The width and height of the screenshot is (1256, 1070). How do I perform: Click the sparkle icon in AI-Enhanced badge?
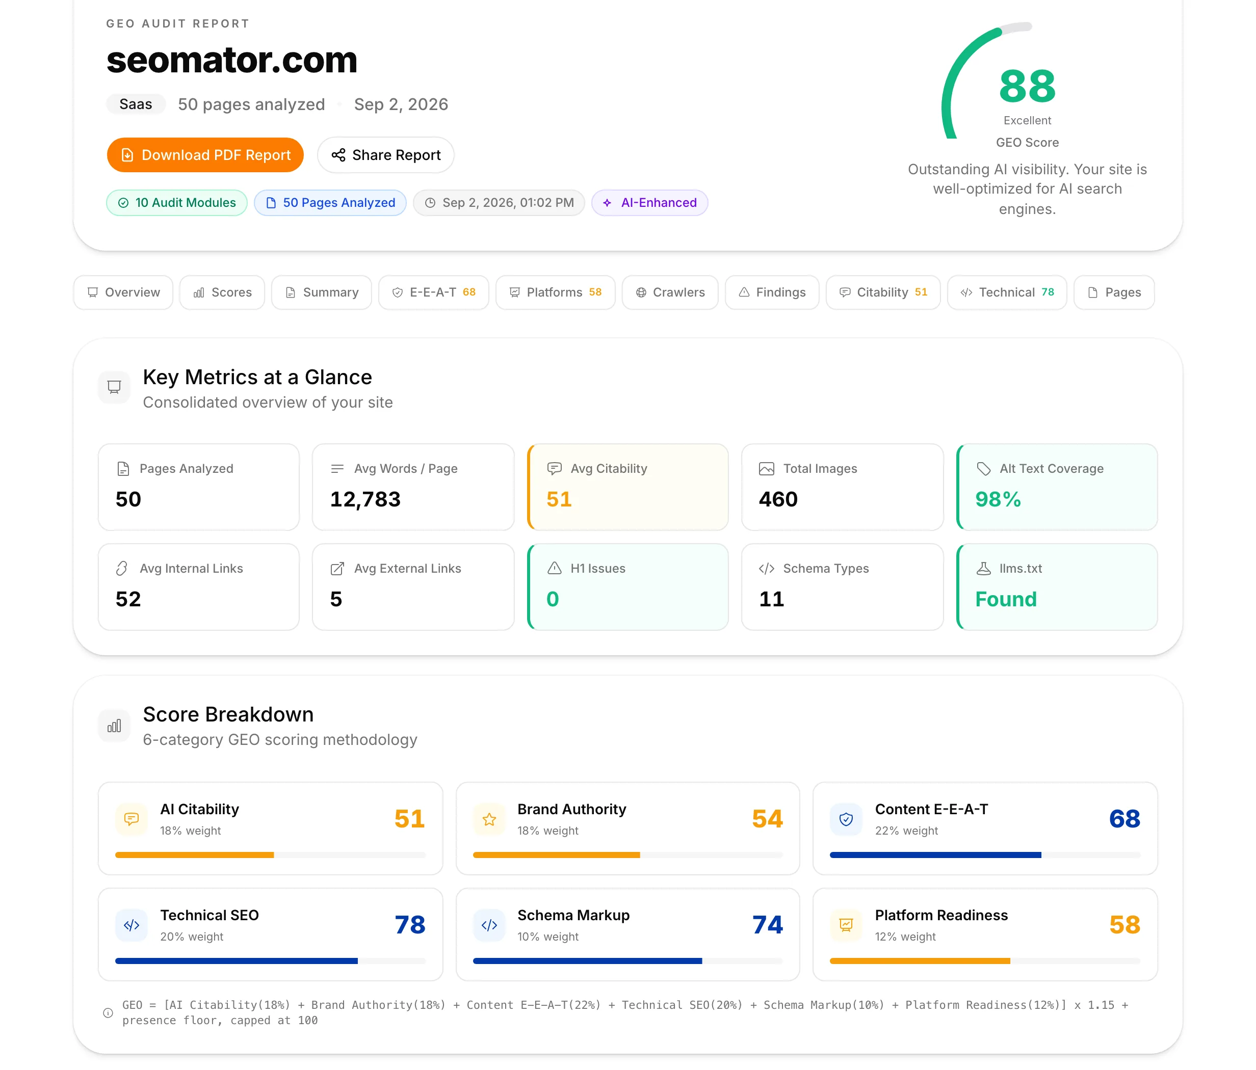pos(607,203)
